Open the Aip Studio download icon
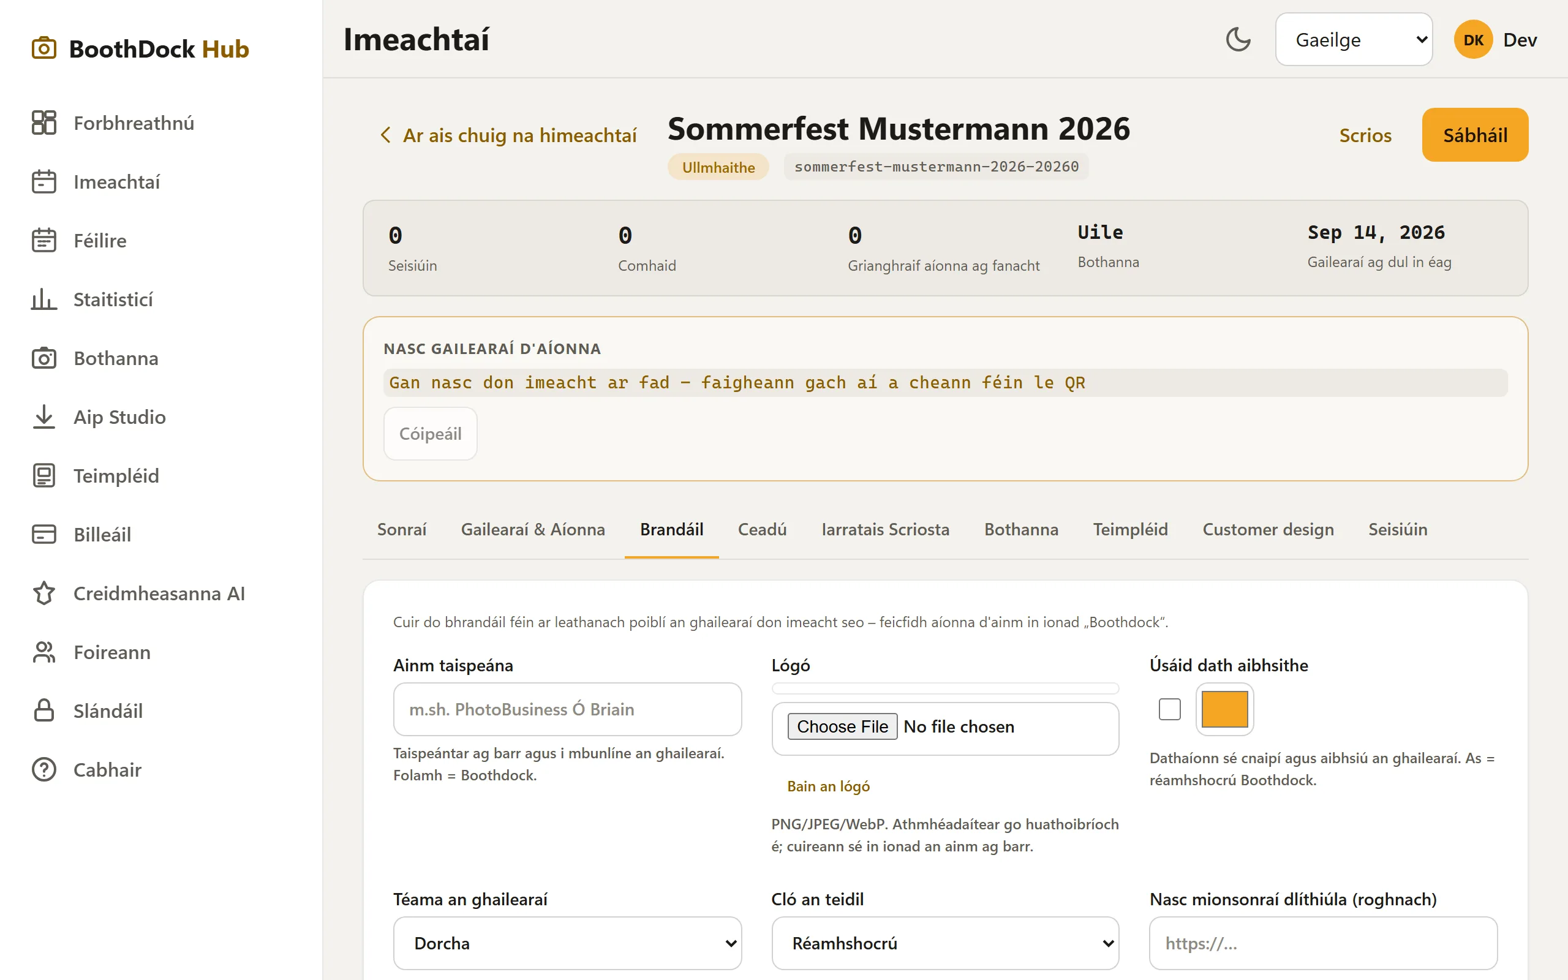The height and width of the screenshot is (980, 1568). click(44, 417)
